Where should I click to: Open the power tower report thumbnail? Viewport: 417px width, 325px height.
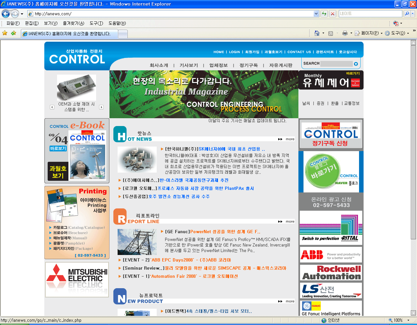click(x=137, y=242)
